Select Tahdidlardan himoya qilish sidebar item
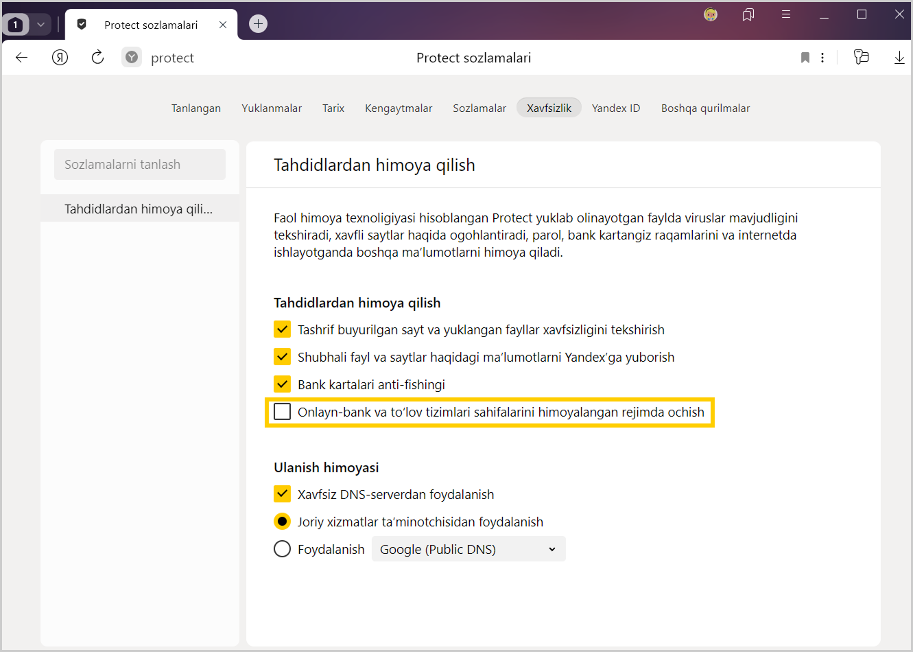 point(139,209)
